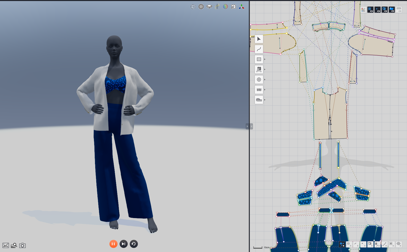Click the color pencil edit icon in 2D window

click(x=364, y=10)
